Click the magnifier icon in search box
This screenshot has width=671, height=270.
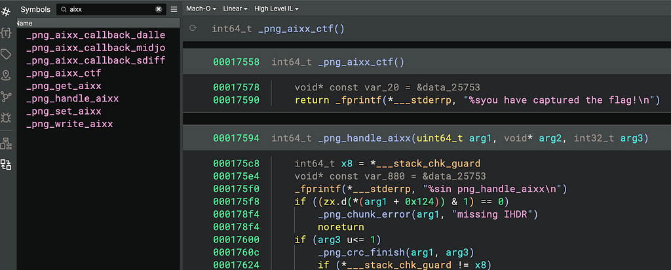[x=64, y=9]
